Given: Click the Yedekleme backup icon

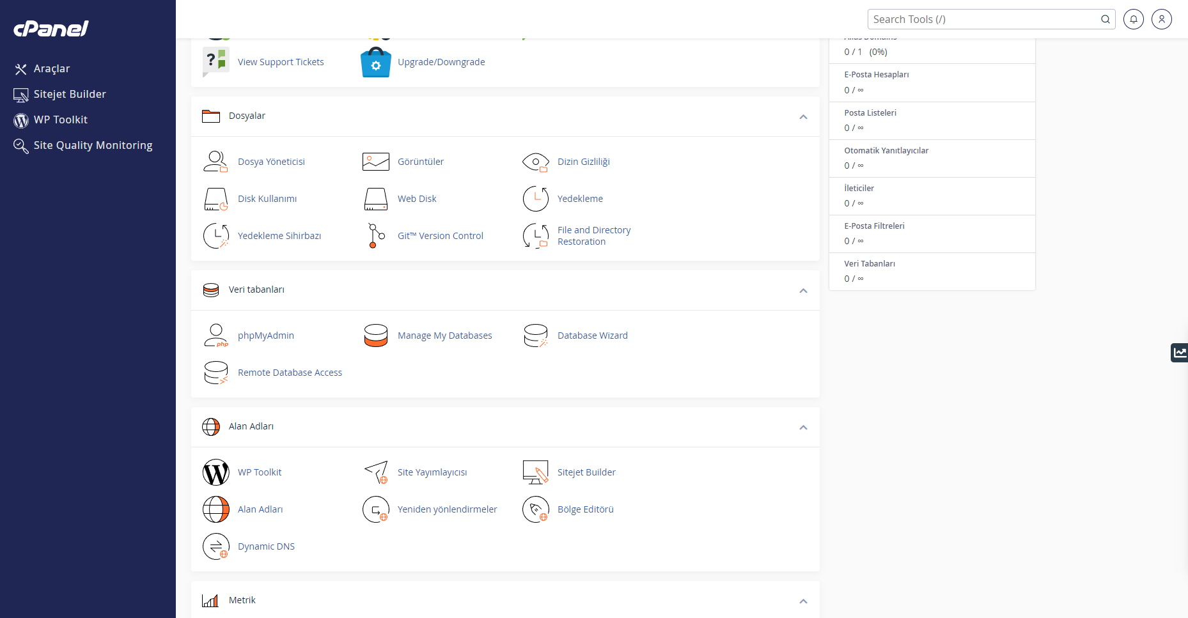Looking at the screenshot, I should pyautogui.click(x=535, y=199).
